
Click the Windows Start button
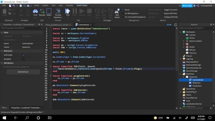coord(4,118)
